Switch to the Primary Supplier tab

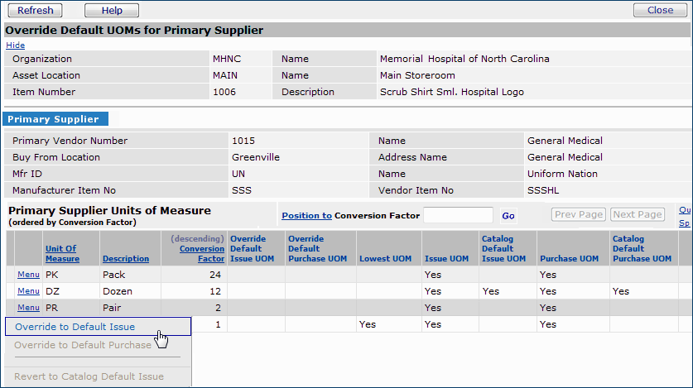(54, 119)
